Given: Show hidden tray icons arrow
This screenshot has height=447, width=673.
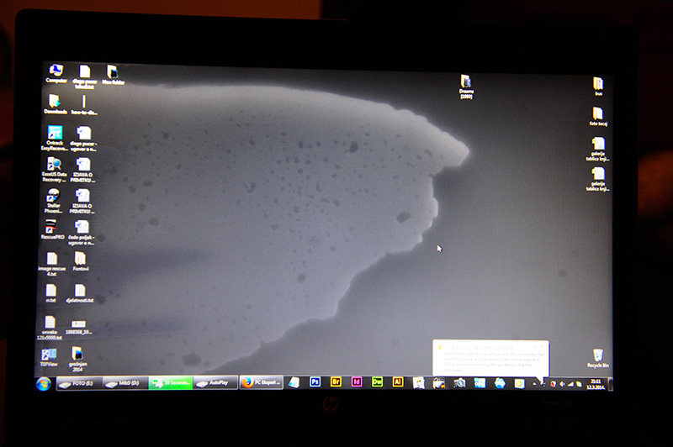Looking at the screenshot, I should [534, 384].
